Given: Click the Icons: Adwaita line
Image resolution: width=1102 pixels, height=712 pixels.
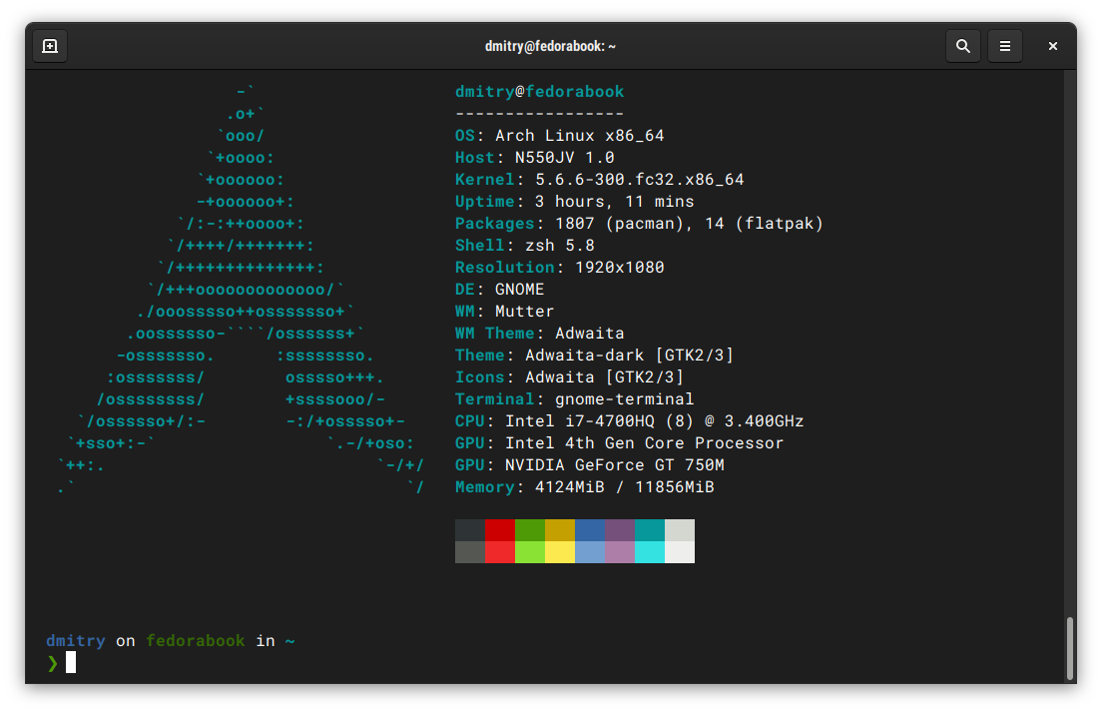Looking at the screenshot, I should pyautogui.click(x=569, y=377).
